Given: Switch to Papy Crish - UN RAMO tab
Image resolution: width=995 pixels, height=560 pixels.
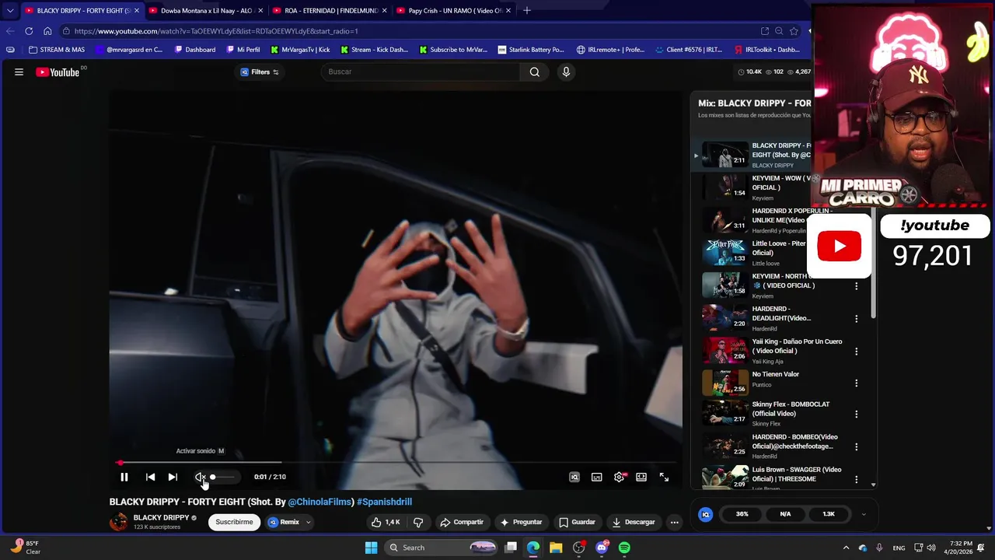Looking at the screenshot, I should [x=454, y=11].
